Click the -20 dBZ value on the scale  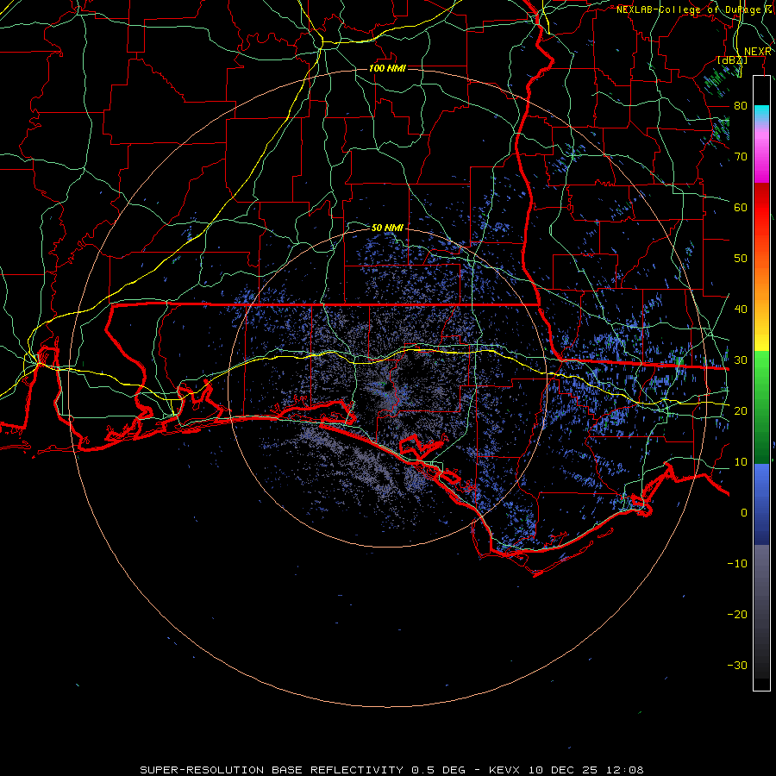tap(737, 614)
